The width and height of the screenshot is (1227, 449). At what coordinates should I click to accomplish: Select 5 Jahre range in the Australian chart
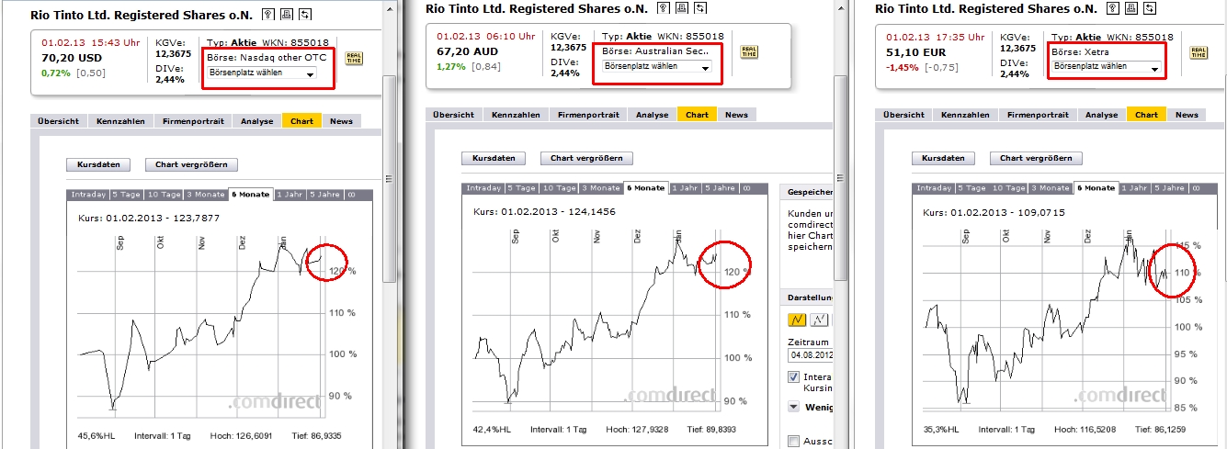click(720, 188)
